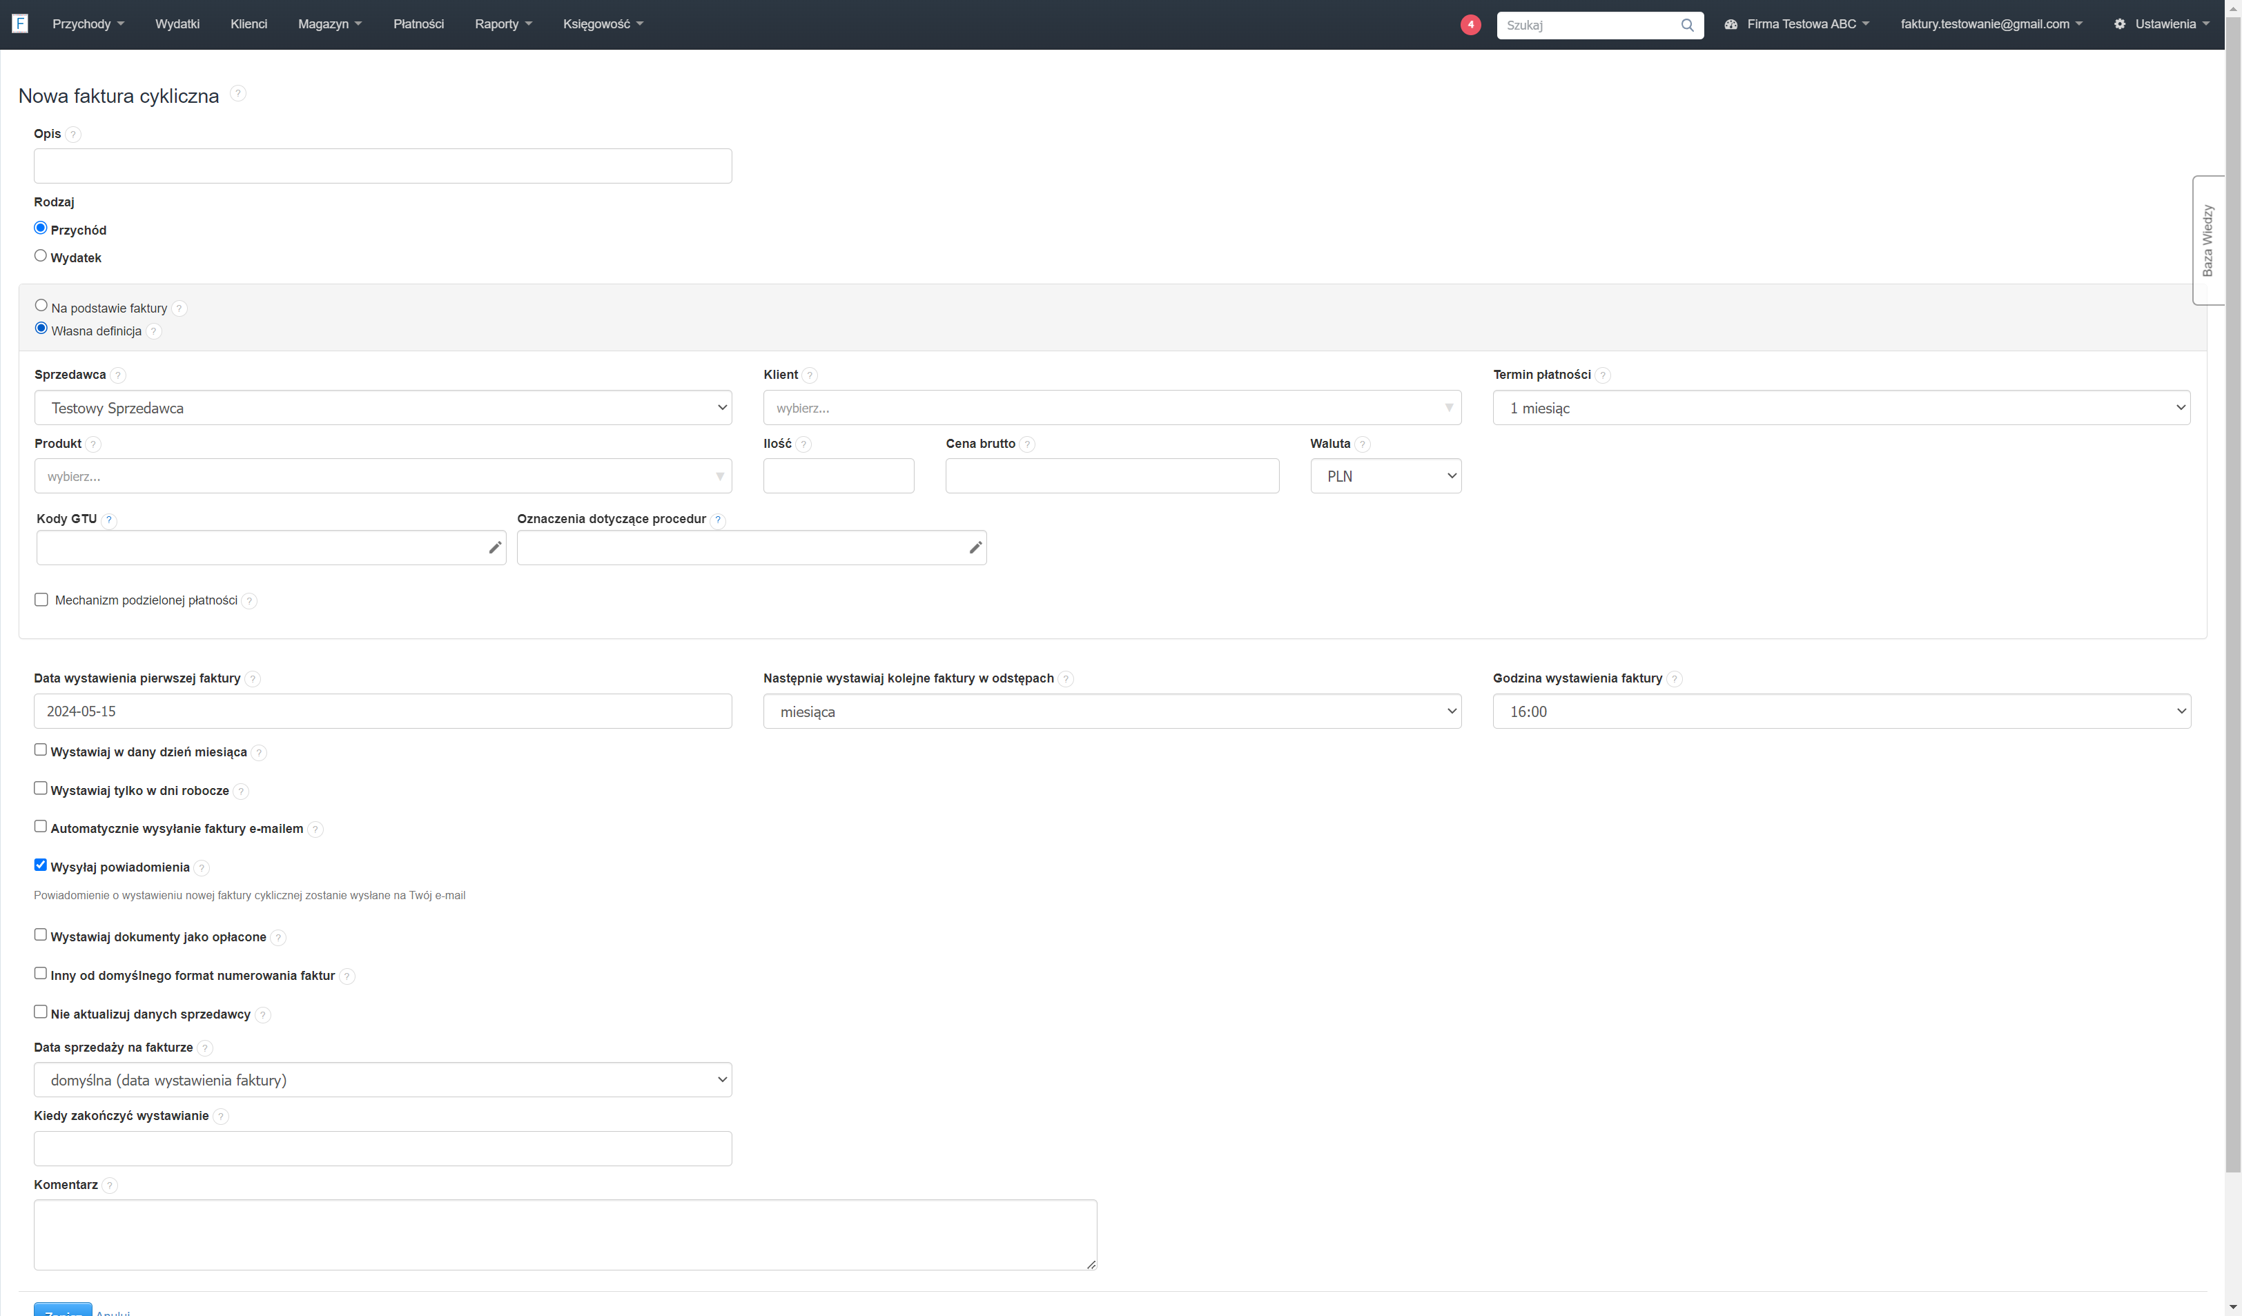Open the Przychody menu
Screen dimensions: 2242x1316
point(88,24)
